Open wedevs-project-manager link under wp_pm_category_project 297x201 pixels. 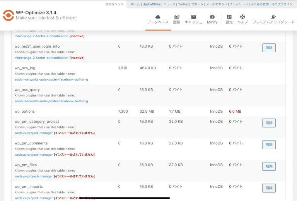pyautogui.click(x=34, y=133)
